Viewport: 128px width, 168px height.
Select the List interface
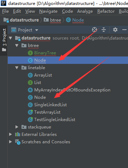[x=38, y=83]
